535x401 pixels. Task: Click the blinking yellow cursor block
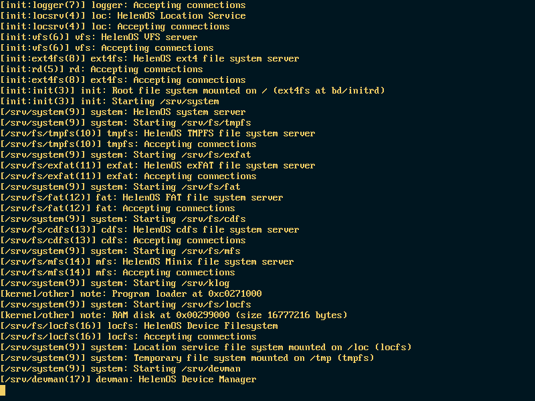[3, 390]
